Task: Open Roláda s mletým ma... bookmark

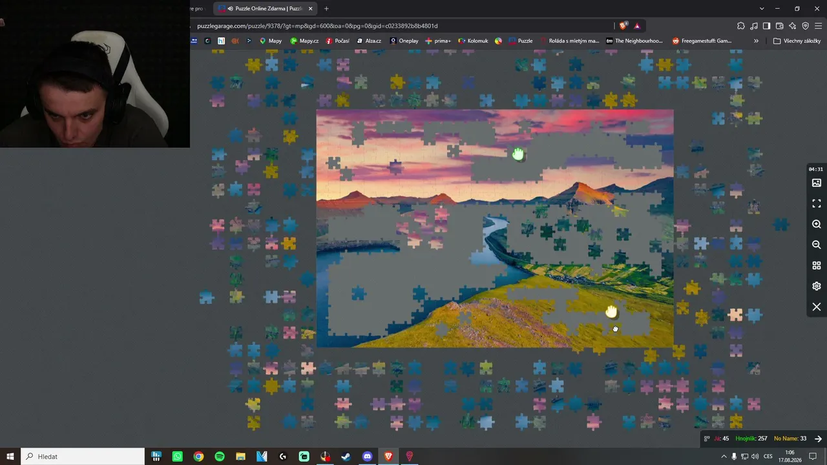Action: [x=570, y=41]
